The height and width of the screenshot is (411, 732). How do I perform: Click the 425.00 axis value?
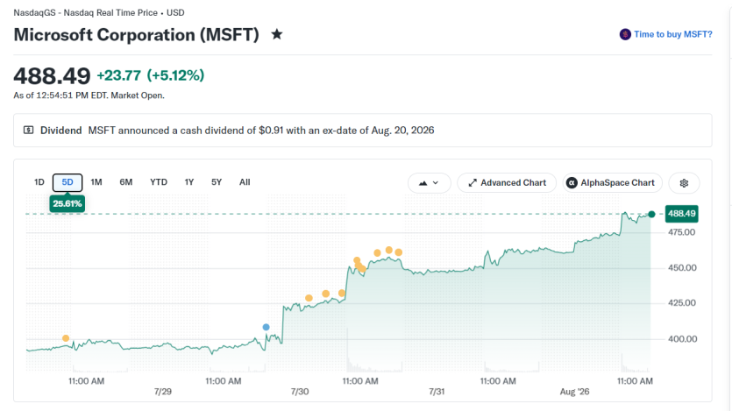pyautogui.click(x=681, y=302)
